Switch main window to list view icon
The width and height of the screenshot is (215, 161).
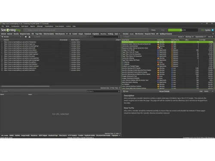point(26,37)
